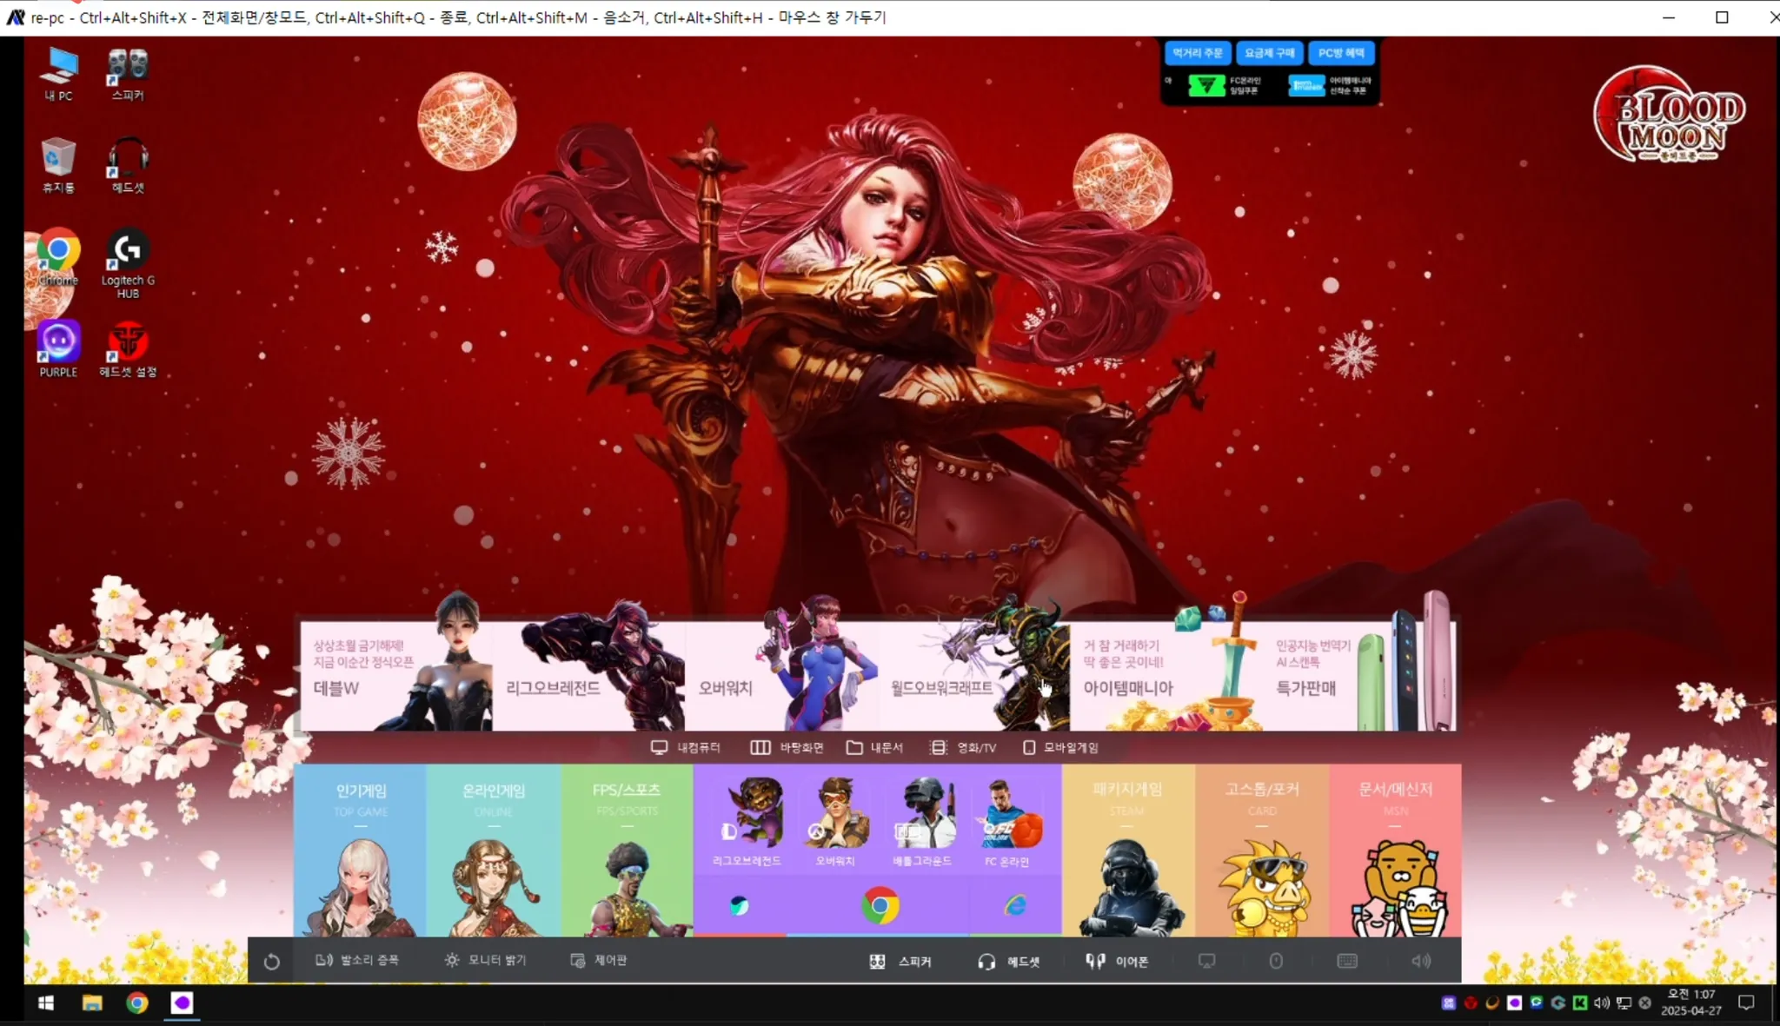Open the 아이템매니아 coupon banner
Screen dimensions: 1780x1026
pyautogui.click(x=1330, y=85)
